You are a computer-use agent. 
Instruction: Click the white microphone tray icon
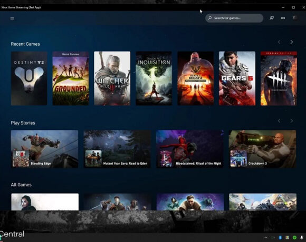click(x=302, y=237)
